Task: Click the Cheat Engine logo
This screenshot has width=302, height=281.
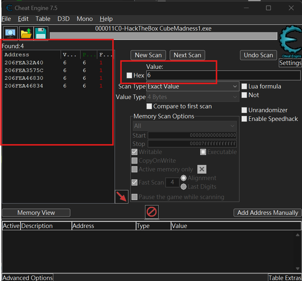Action: click(290, 41)
